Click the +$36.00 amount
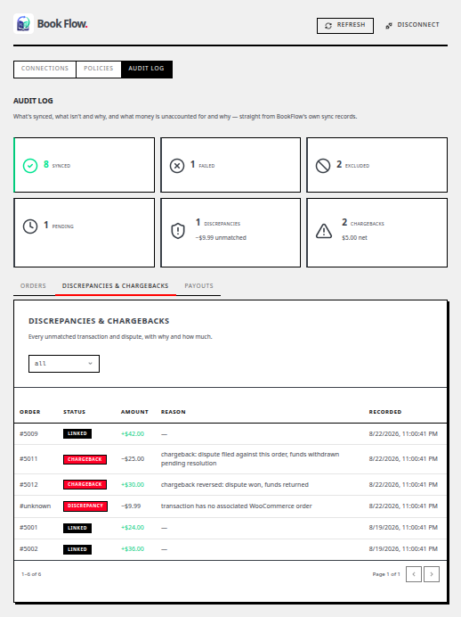This screenshot has width=461, height=617. click(133, 549)
